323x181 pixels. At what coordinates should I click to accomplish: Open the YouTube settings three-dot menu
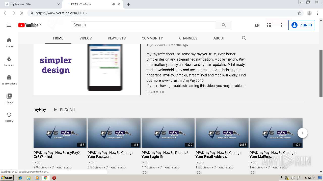pyautogui.click(x=281, y=25)
